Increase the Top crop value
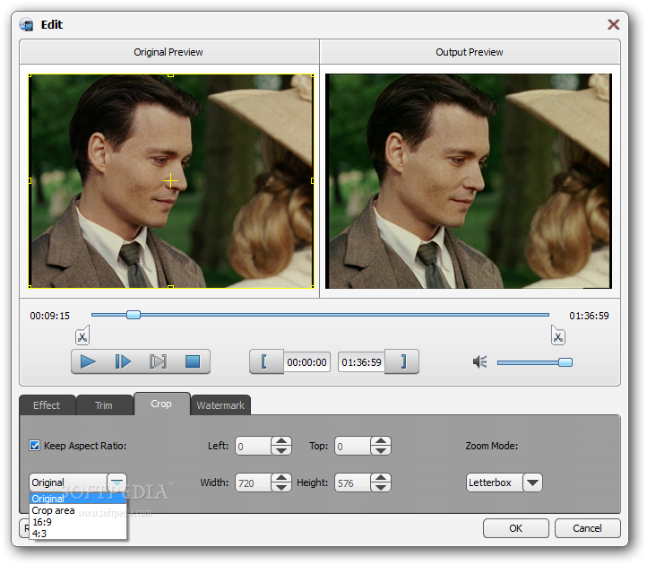This screenshot has height=565, width=647. [x=381, y=441]
